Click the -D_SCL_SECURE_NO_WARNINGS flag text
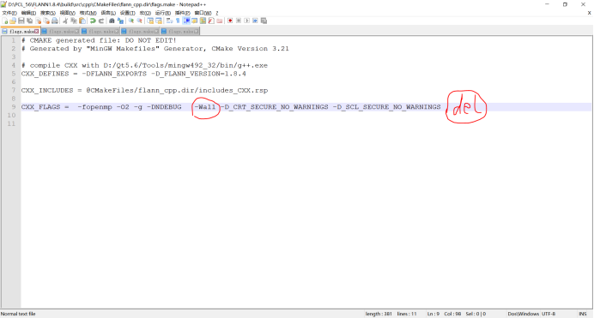The image size is (594, 318). [386, 107]
